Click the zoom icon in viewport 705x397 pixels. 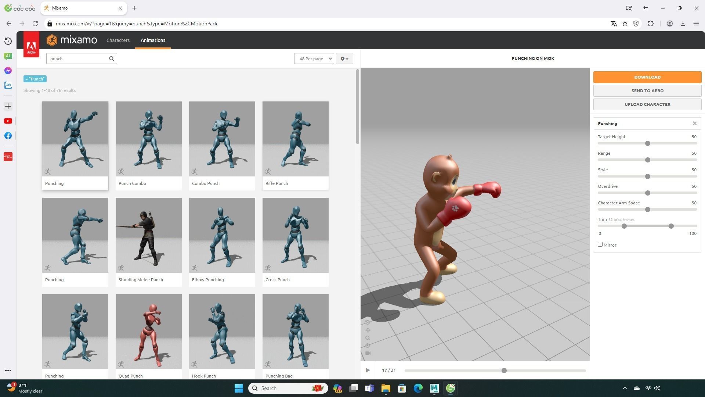(368, 338)
